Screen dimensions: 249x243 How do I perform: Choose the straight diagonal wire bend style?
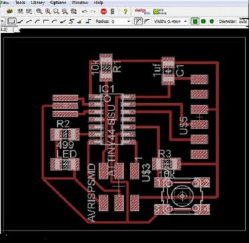tap(29, 21)
